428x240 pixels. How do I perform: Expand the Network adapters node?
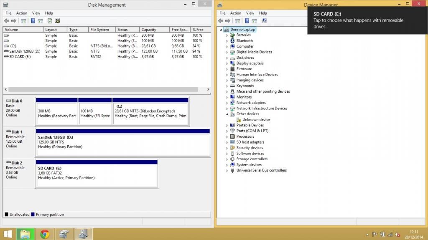pos(227,103)
